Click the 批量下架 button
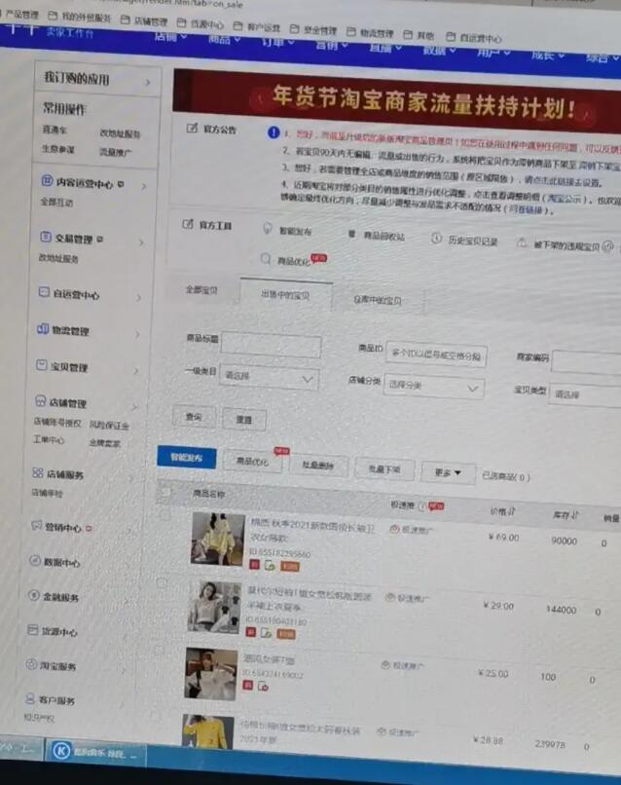 [x=384, y=469]
